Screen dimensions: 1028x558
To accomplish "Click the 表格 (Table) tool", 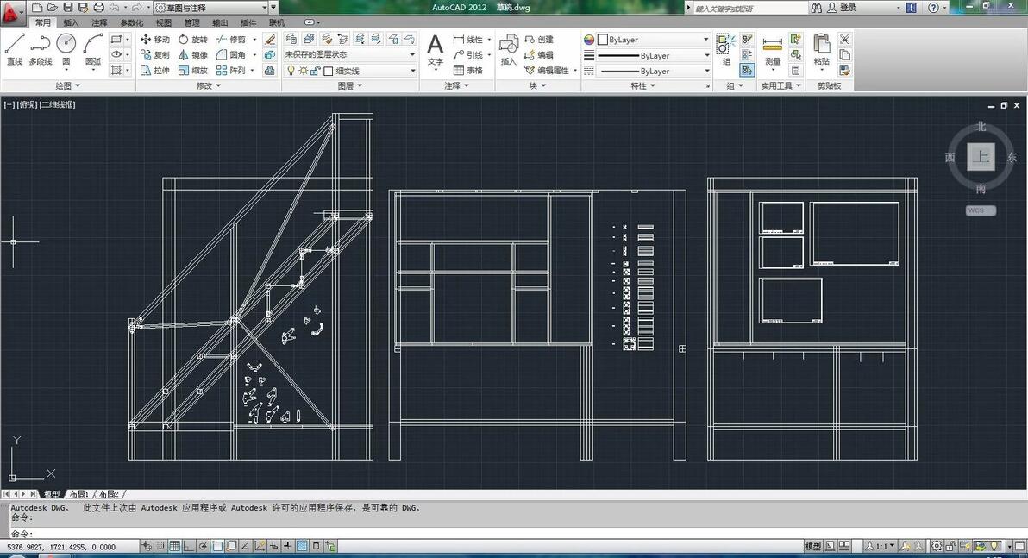I will tap(468, 70).
